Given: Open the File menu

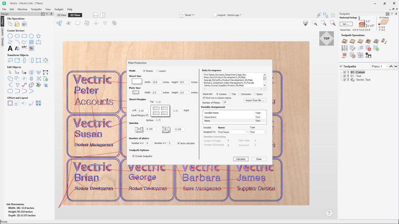Looking at the screenshot, I should tap(4, 9).
